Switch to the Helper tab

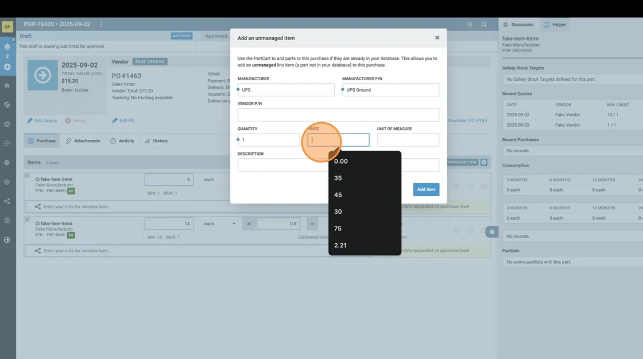[555, 25]
